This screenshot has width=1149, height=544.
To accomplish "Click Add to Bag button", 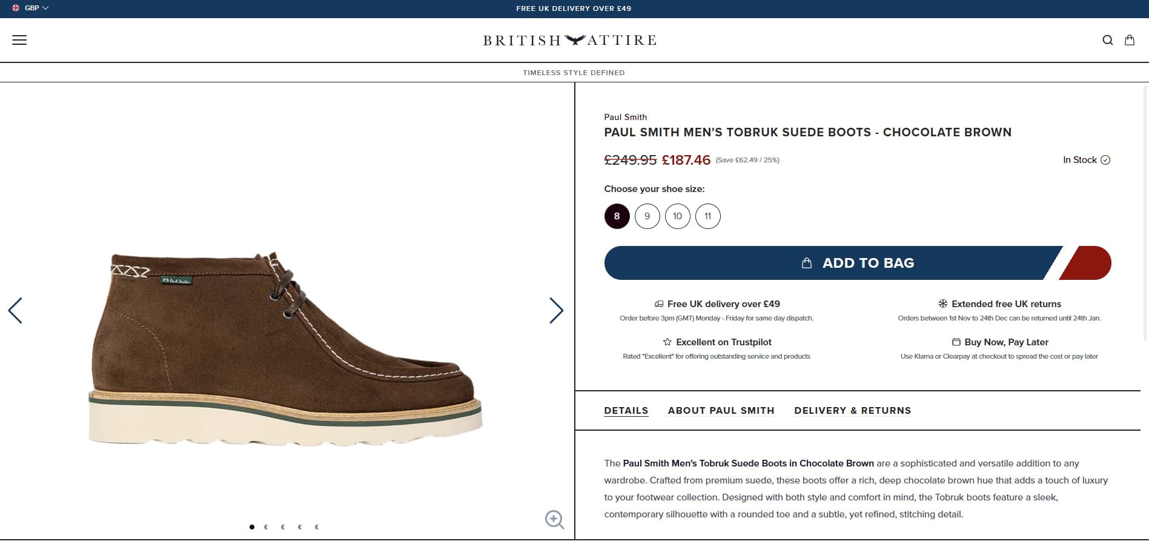I will 857,263.
